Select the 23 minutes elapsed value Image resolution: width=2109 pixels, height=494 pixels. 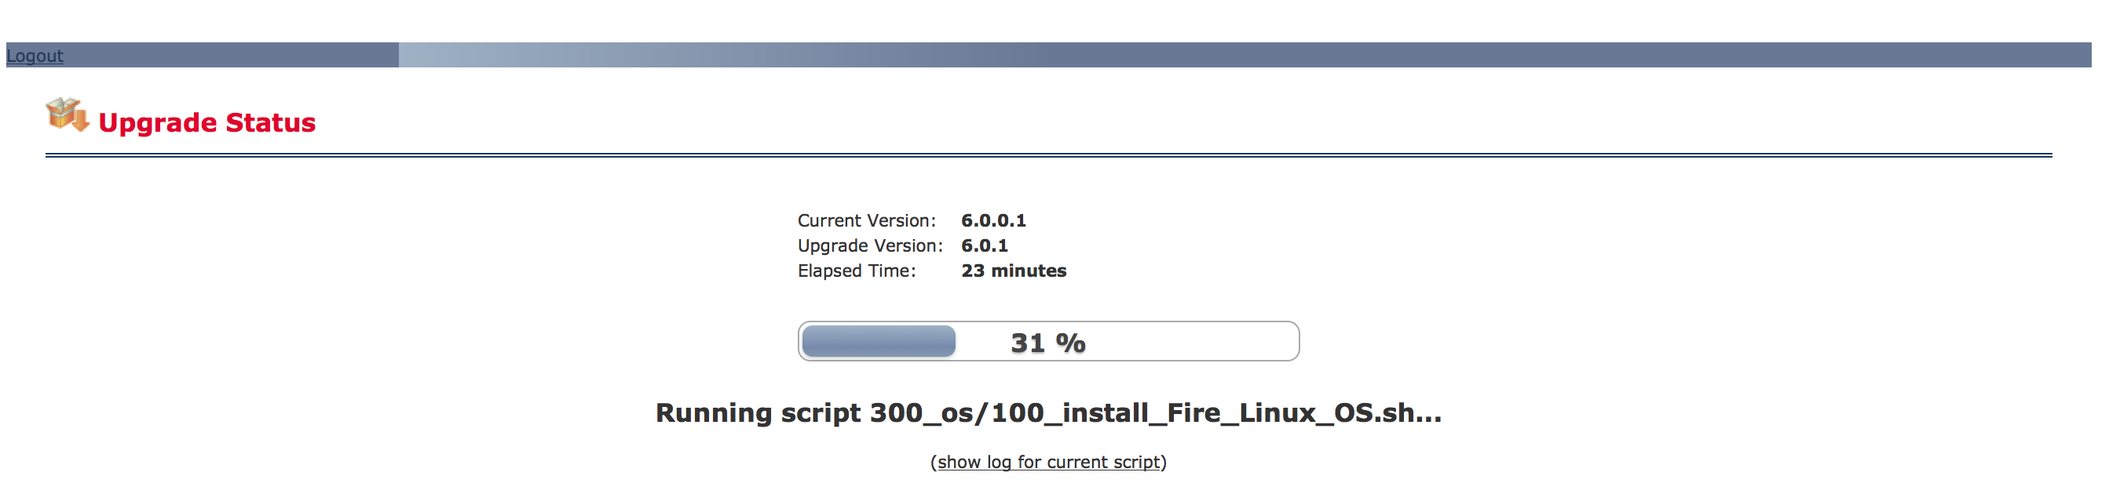(x=1014, y=271)
